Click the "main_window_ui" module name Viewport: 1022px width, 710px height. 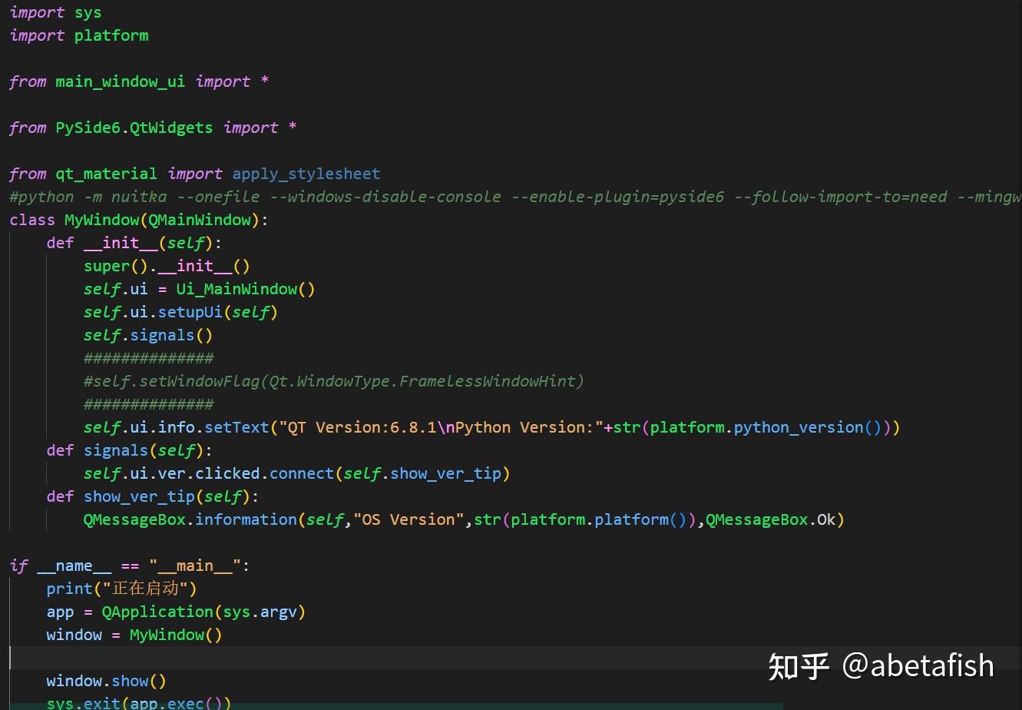coord(120,81)
